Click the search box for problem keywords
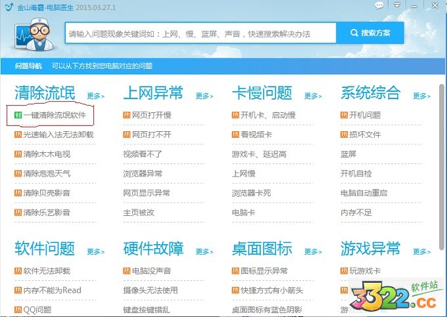The image size is (447, 317). tap(200, 33)
